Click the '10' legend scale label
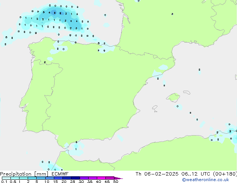The height and width of the screenshot is (183, 237). (x=47, y=182)
